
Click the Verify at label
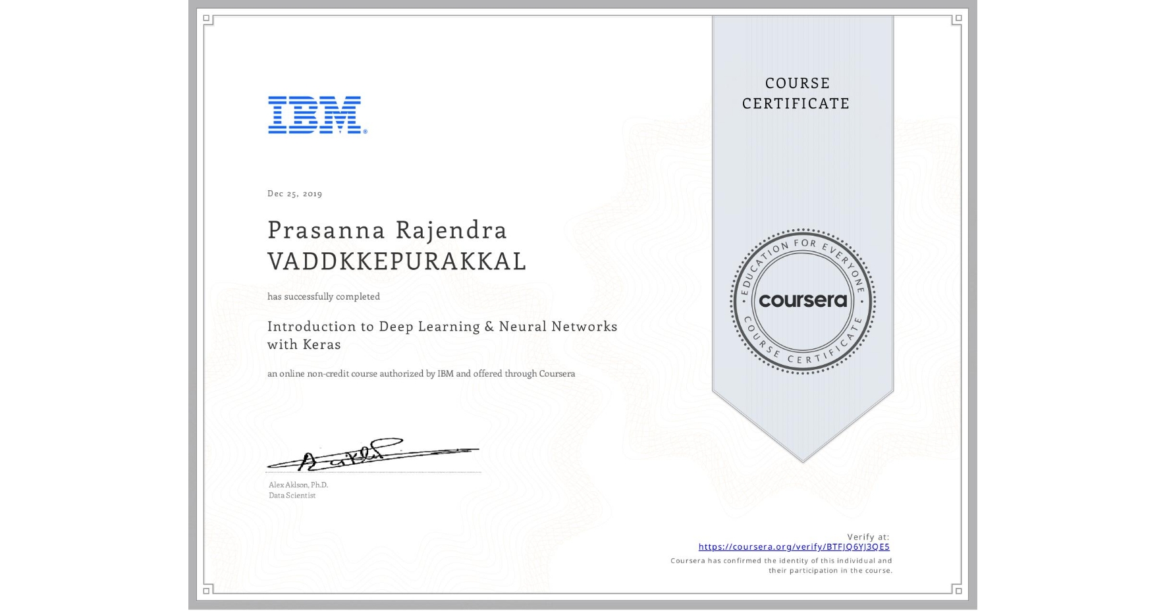pos(867,537)
